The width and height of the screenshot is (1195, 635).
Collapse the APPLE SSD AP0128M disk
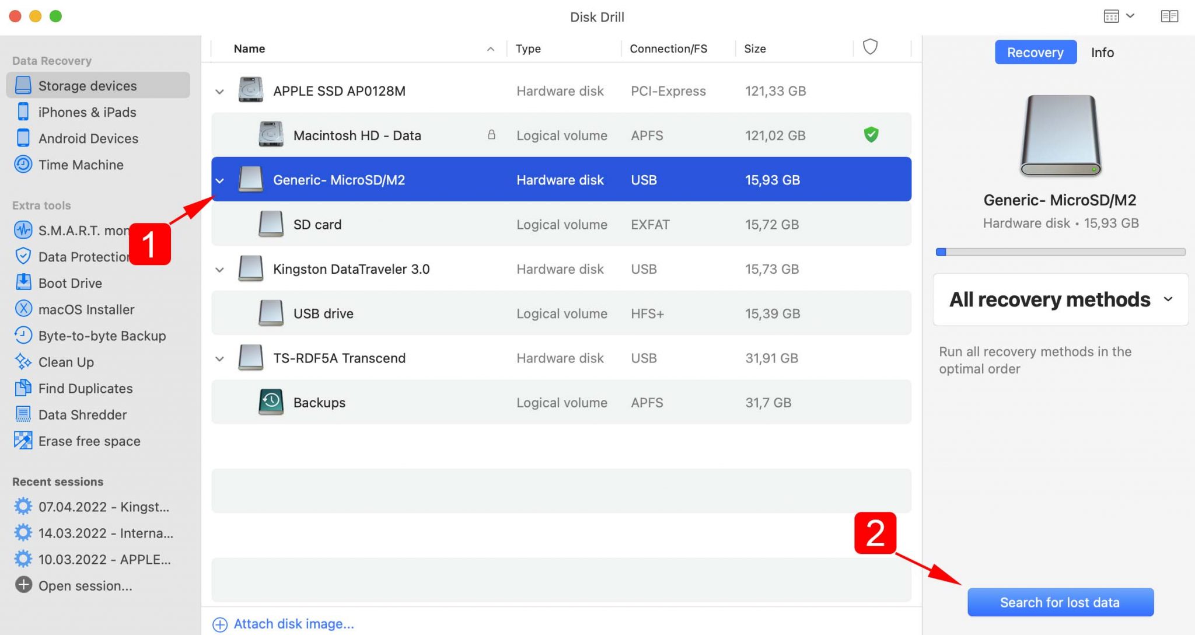[x=219, y=92]
